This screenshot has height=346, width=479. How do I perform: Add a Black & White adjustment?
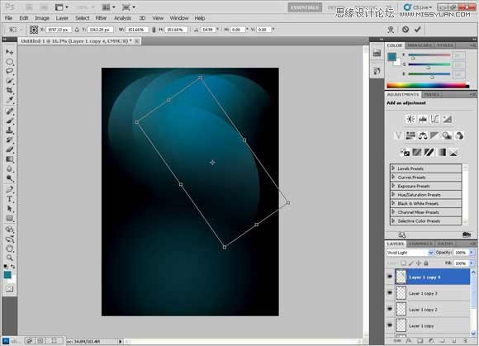(434, 135)
